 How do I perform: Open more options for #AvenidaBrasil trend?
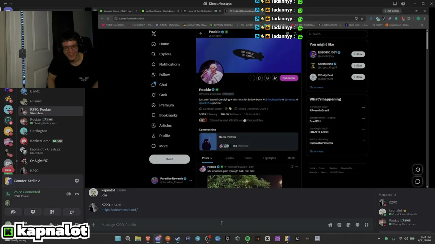coord(363,107)
